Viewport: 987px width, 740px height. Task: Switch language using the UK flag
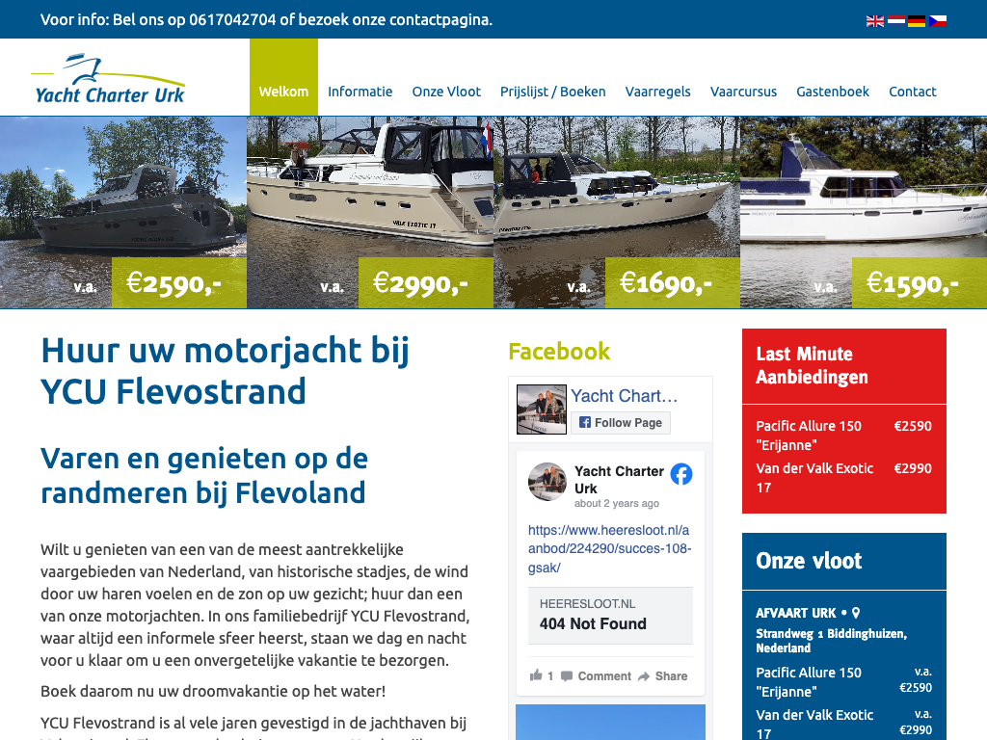click(x=875, y=20)
